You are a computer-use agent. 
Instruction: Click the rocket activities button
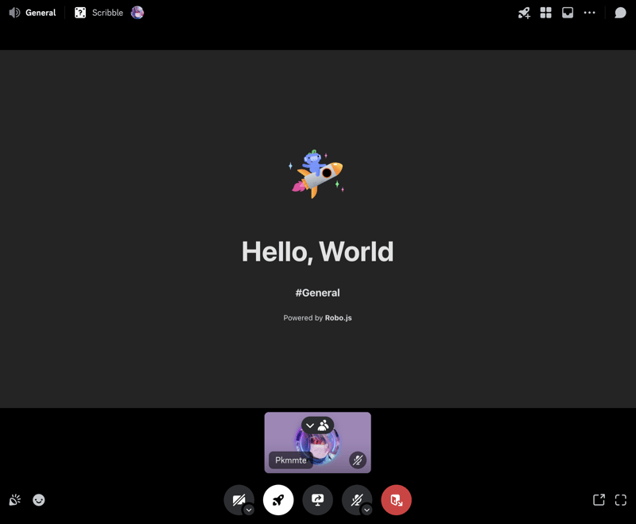278,500
